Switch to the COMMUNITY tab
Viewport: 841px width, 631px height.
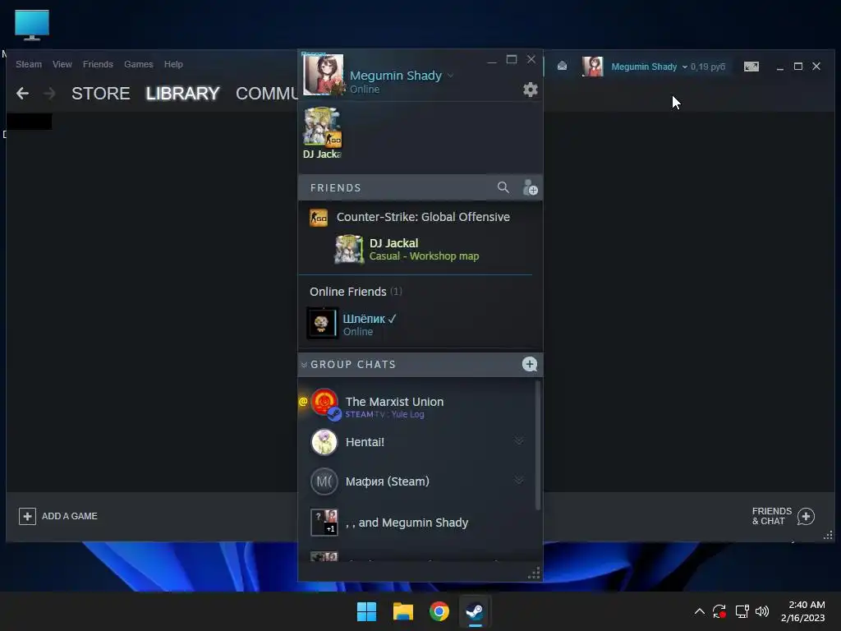pos(267,94)
